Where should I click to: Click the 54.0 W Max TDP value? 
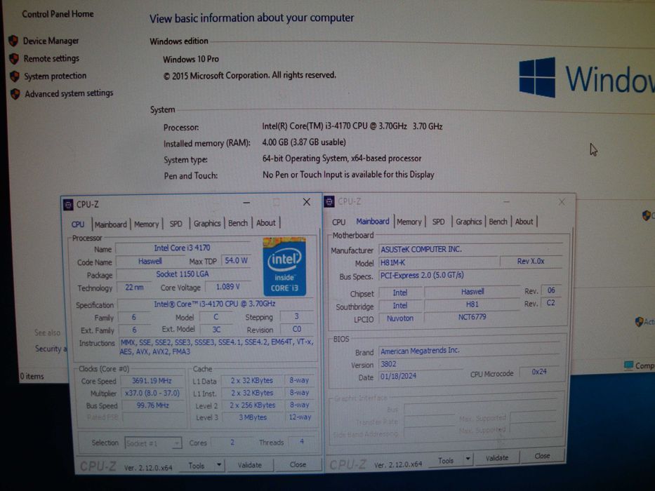coord(237,260)
